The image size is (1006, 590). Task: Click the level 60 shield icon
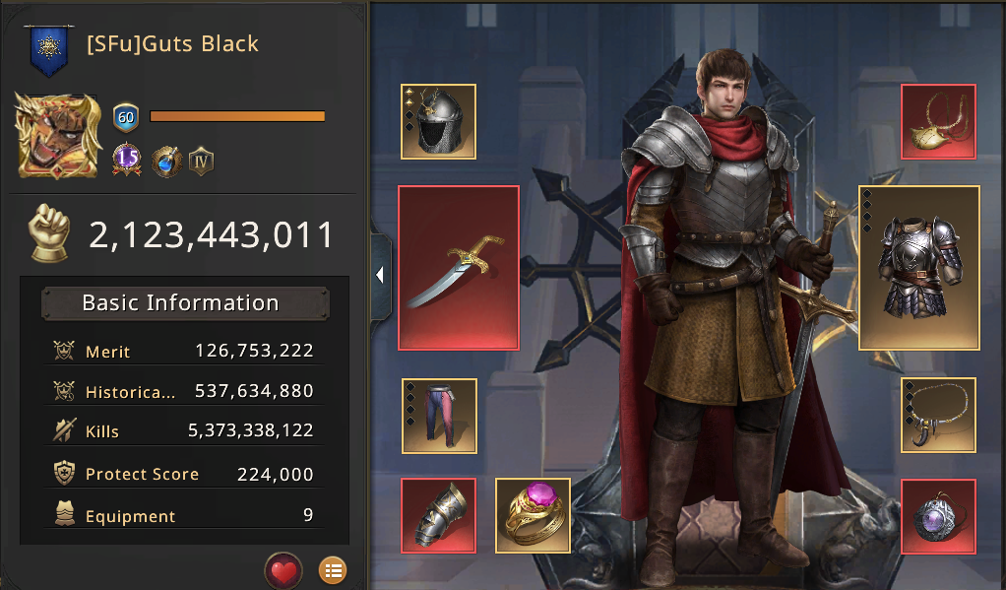tap(126, 117)
